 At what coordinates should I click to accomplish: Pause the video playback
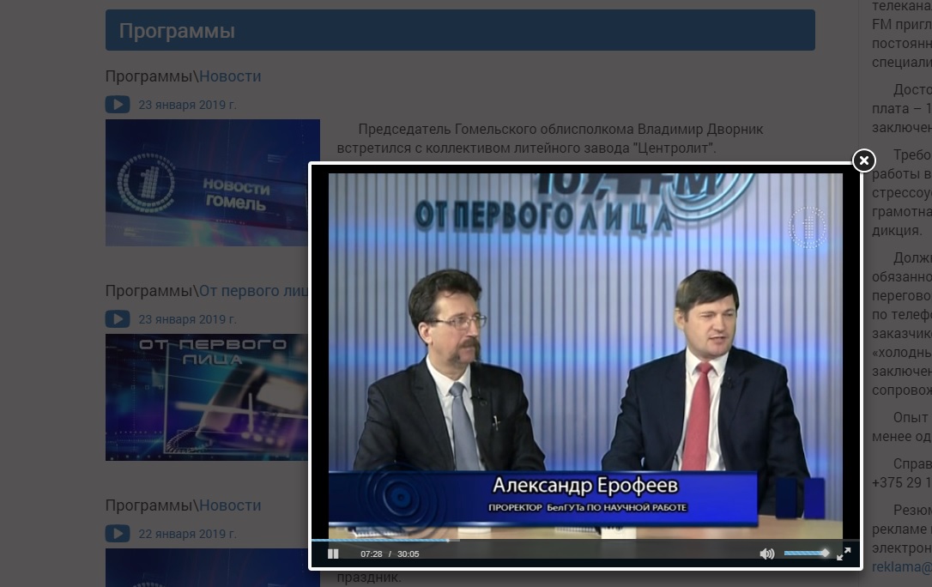[334, 554]
